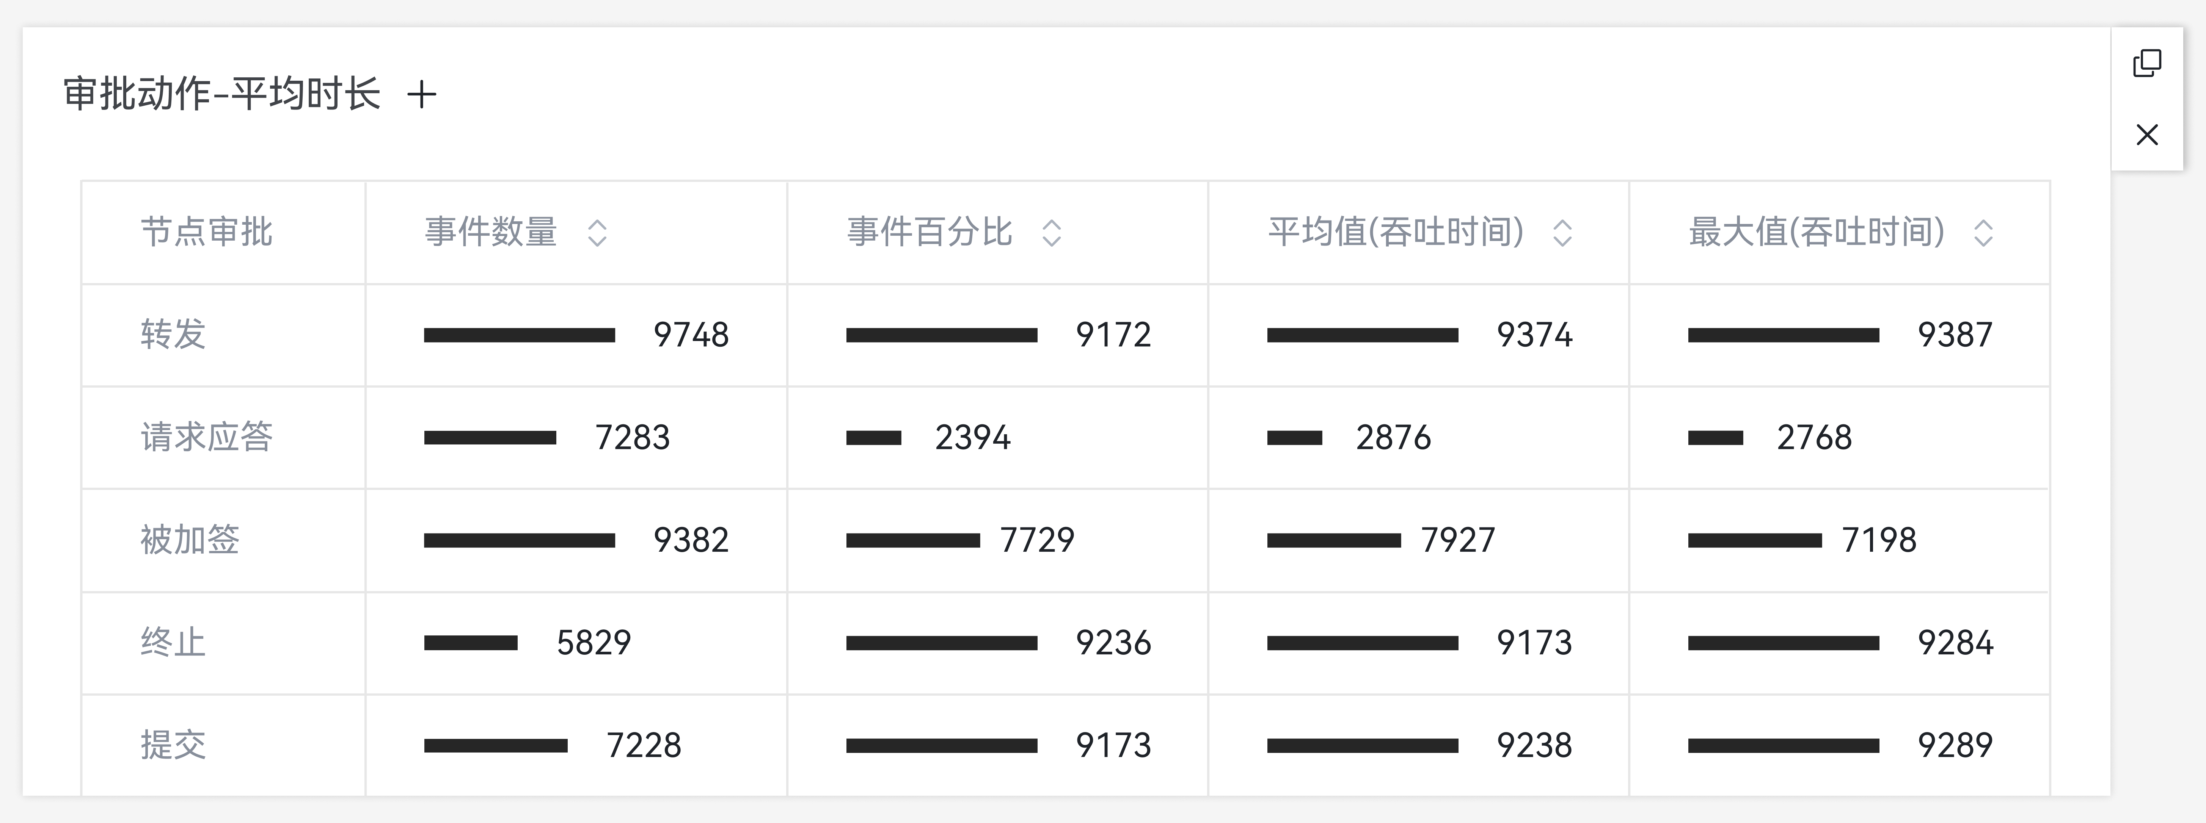Sort by 事件百分比 column
This screenshot has width=2206, height=823.
click(1052, 233)
